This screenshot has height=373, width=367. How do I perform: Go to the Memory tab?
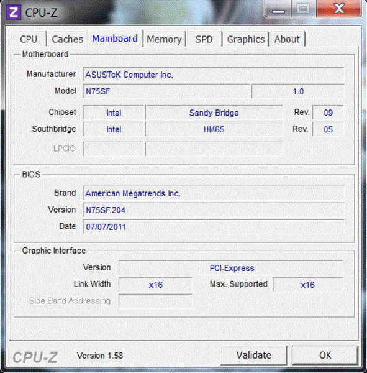pyautogui.click(x=164, y=39)
